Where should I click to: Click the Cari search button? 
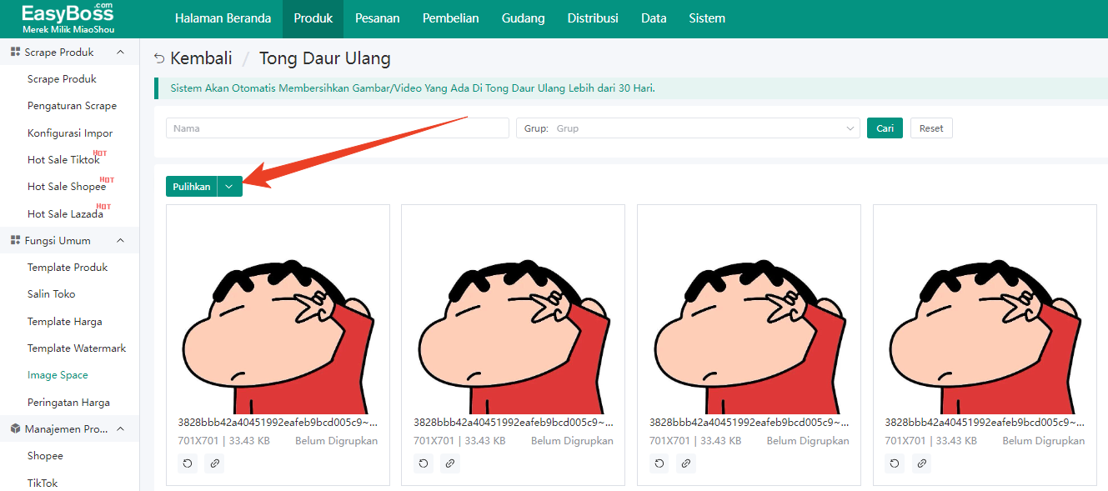click(x=885, y=128)
